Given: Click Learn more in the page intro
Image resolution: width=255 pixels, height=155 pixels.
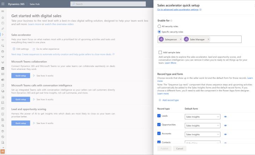Looking at the screenshot, I should [x=35, y=24].
